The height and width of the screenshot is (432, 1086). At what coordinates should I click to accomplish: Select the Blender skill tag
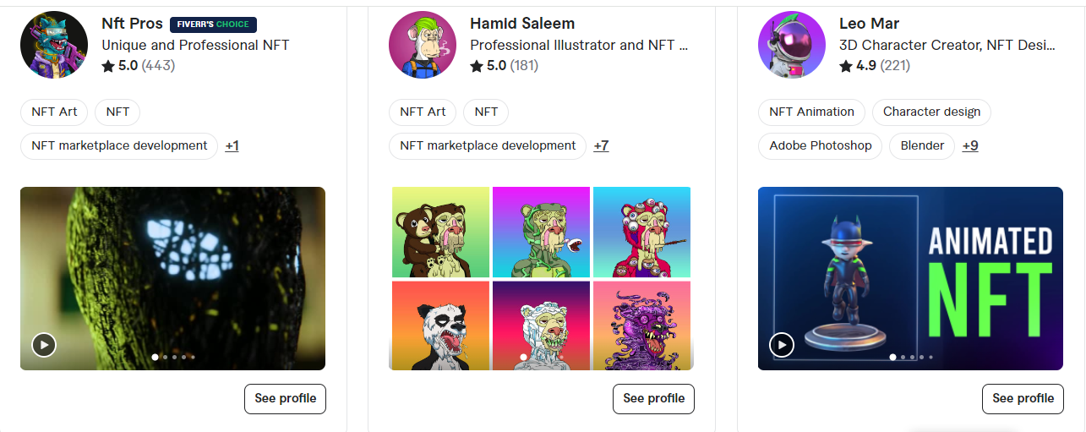(x=922, y=145)
